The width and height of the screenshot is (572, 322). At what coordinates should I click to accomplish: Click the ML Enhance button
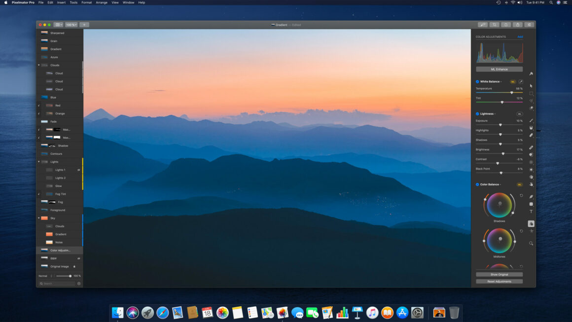(x=499, y=69)
